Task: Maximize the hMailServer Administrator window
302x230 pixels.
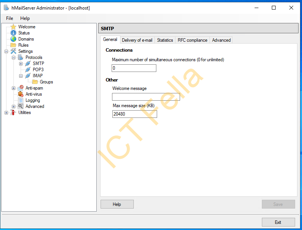Action: (274, 8)
